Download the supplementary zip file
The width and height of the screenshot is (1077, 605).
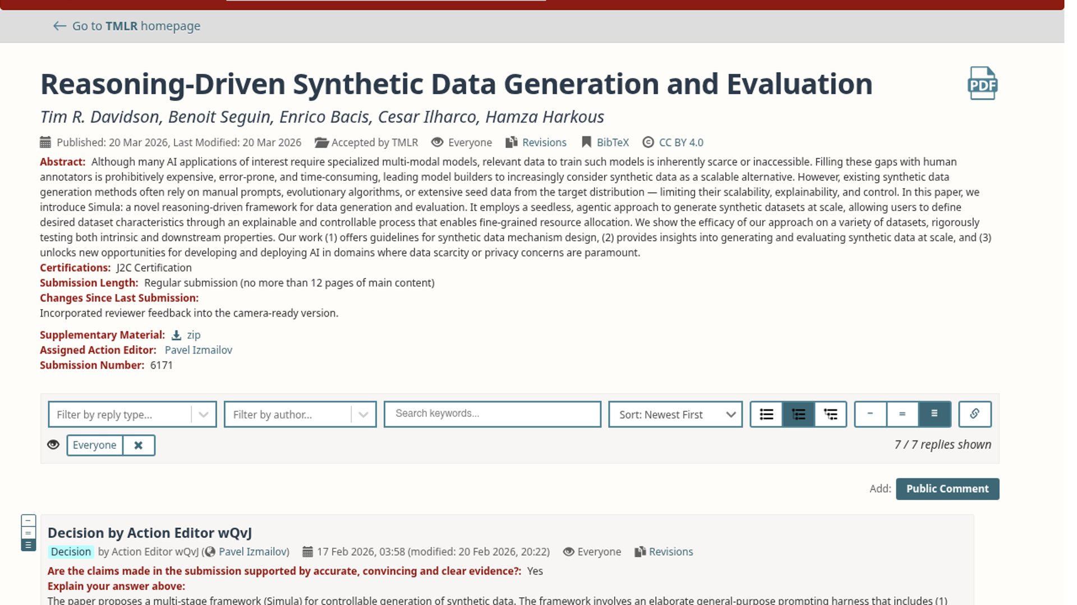[x=193, y=335]
